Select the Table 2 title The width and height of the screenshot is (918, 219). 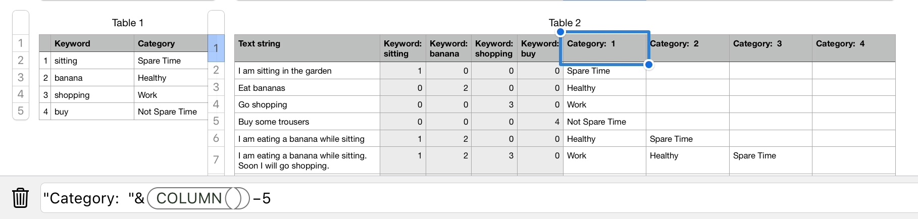565,23
